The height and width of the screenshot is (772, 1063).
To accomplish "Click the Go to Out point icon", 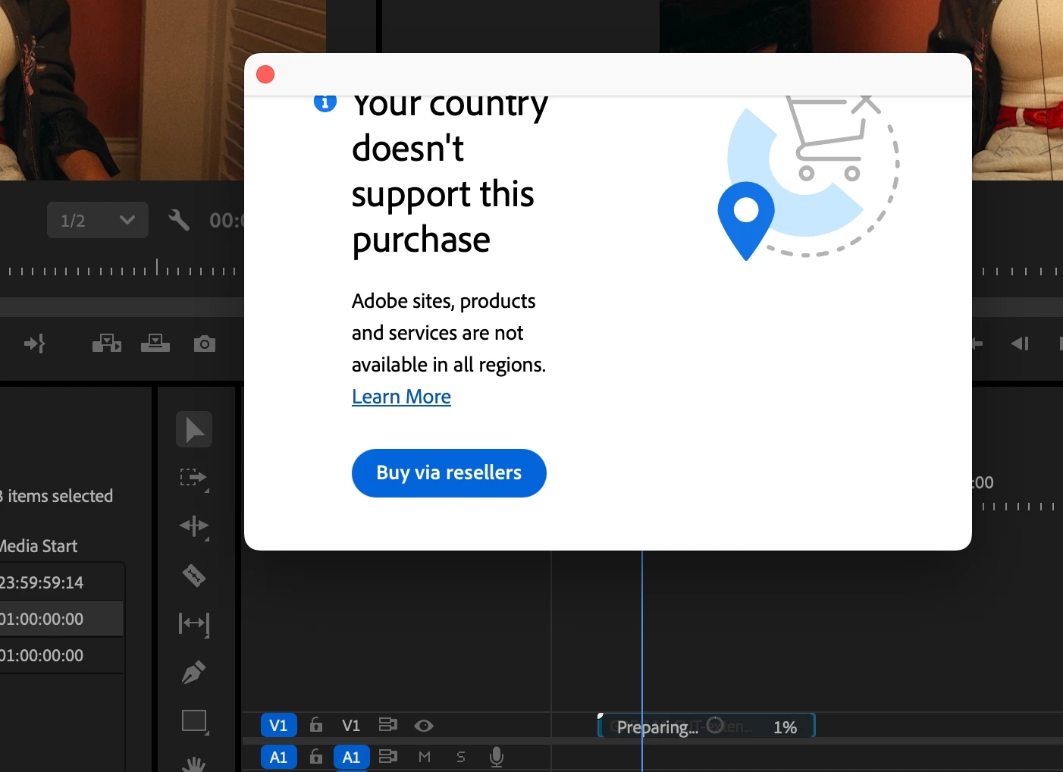I will tap(35, 344).
